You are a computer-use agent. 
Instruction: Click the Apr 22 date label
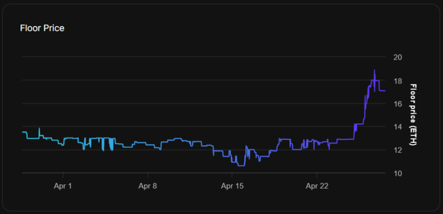pyautogui.click(x=317, y=187)
